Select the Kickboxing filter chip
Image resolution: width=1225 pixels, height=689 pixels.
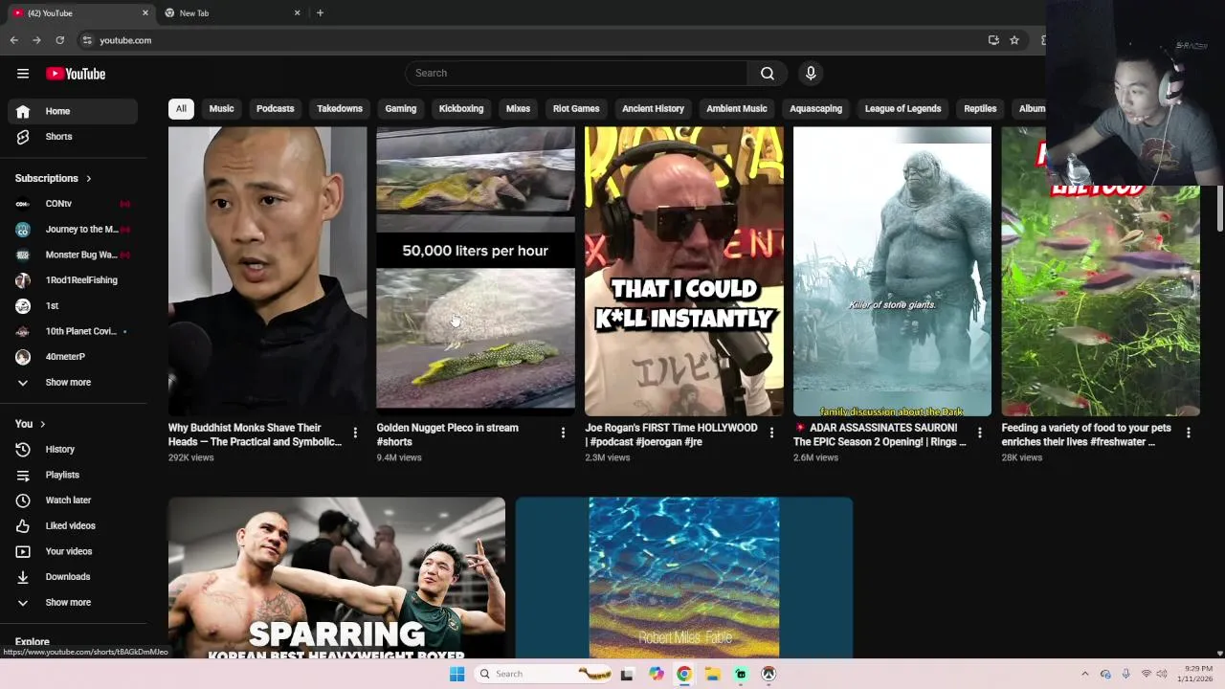pos(461,108)
